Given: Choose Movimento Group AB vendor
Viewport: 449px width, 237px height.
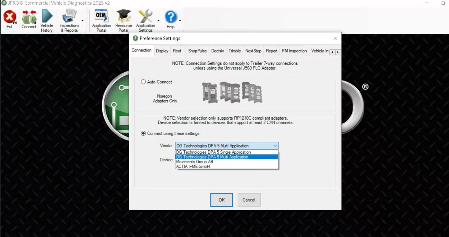Looking at the screenshot, I should [x=195, y=162].
